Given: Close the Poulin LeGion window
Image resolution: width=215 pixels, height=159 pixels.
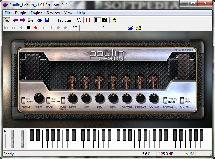Looking at the screenshot, I should point(205,3).
